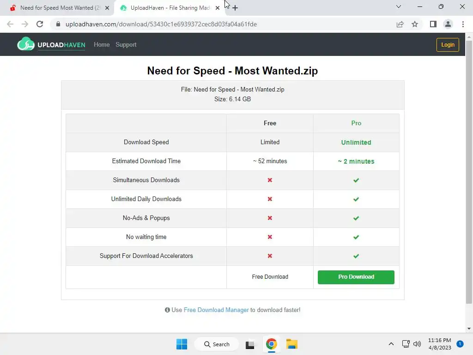This screenshot has width=473, height=355.
Task: Click the green Unlimited speed text
Action: coord(356,142)
